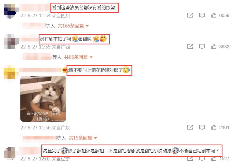This screenshot has height=165, width=234.
Task: Like the comment with 6059 likes
Action: (214, 15)
